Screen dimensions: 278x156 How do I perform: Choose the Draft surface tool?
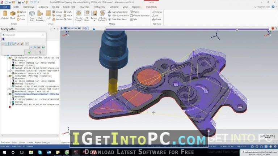pos(68,12)
